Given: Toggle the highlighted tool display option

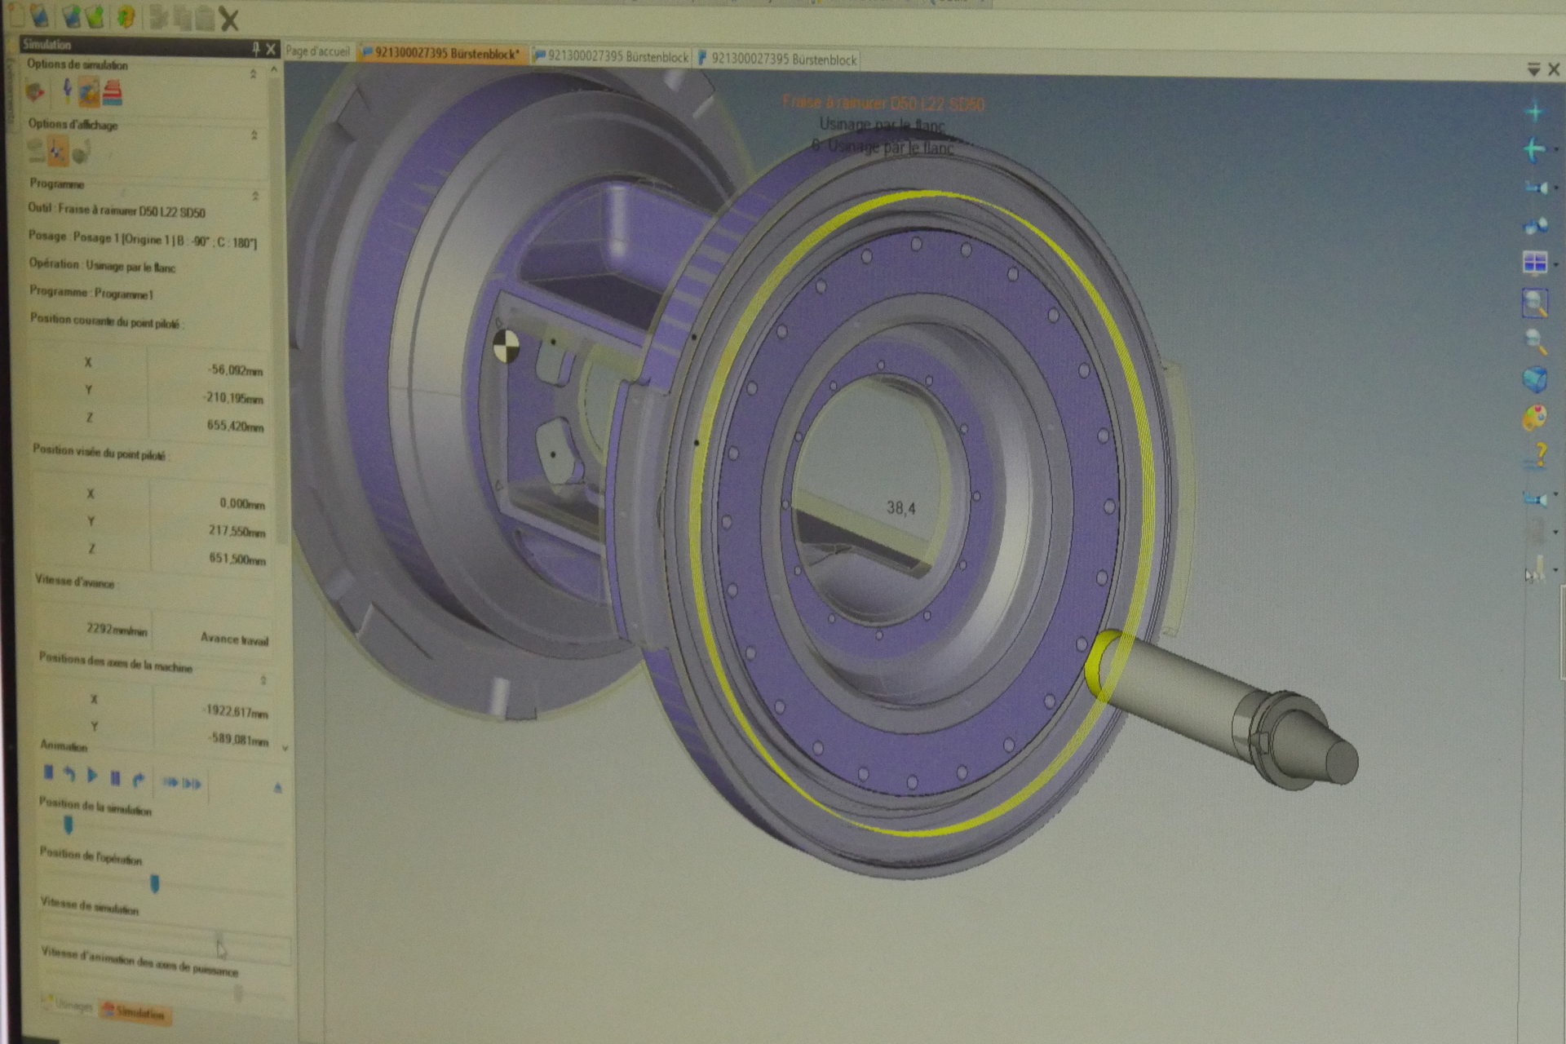Looking at the screenshot, I should pos(57,151).
